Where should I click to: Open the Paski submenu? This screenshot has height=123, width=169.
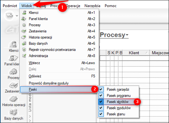pos(59,89)
